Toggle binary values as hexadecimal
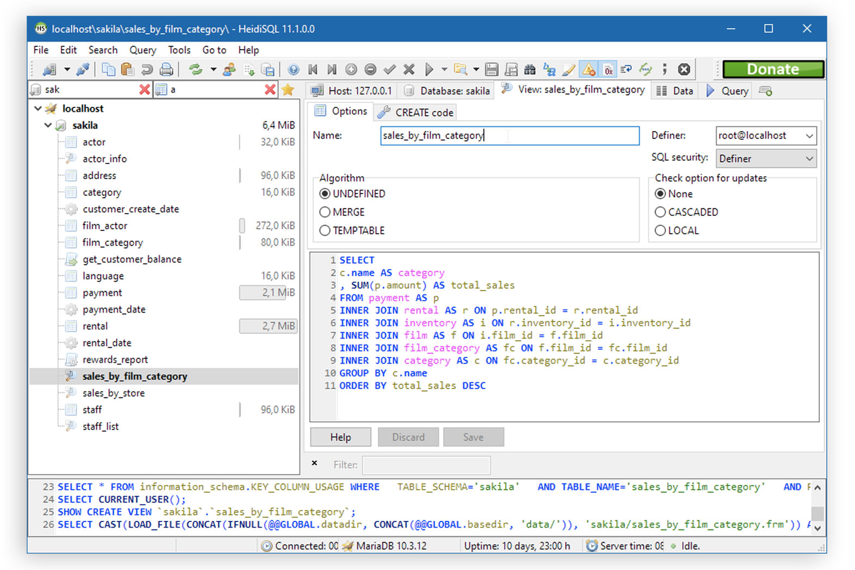 [608, 69]
